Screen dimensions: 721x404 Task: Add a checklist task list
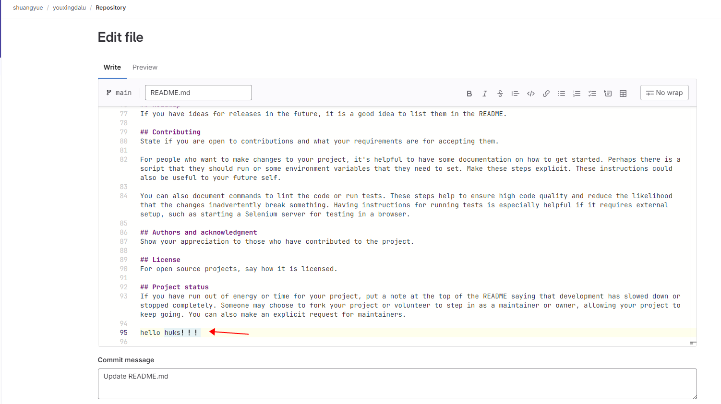pos(592,94)
